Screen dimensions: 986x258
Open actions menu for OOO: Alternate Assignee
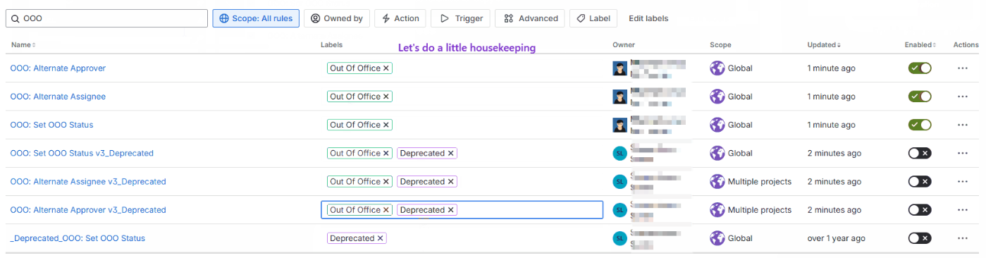[962, 97]
